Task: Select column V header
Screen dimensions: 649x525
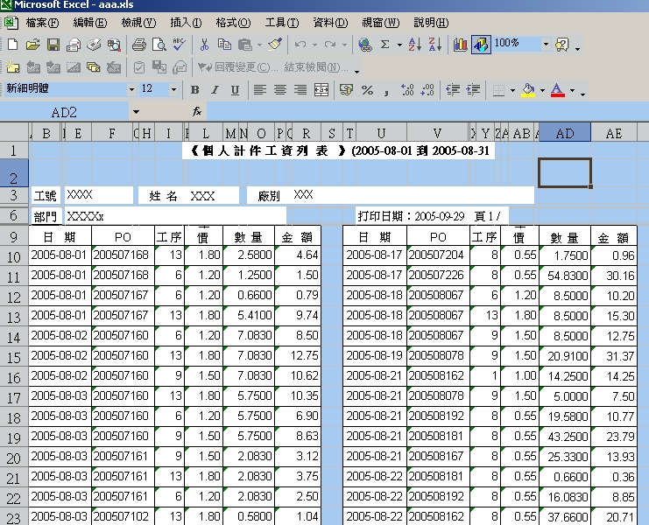Action: [x=438, y=133]
